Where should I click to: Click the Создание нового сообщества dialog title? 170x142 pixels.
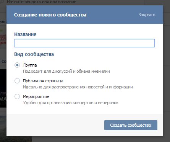click(50, 15)
